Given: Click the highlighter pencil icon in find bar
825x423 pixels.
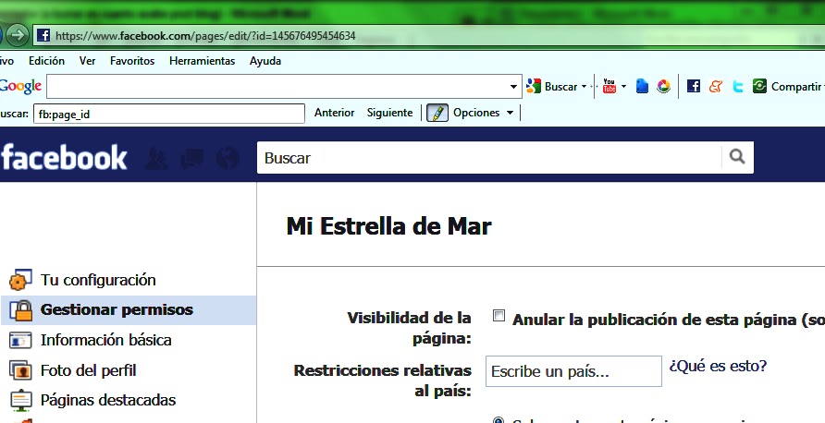Looking at the screenshot, I should pos(437,113).
